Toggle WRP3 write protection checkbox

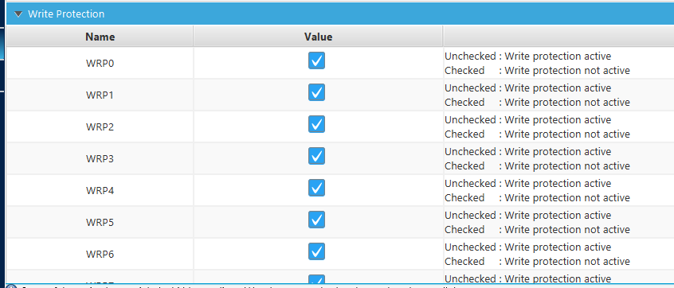pyautogui.click(x=317, y=156)
